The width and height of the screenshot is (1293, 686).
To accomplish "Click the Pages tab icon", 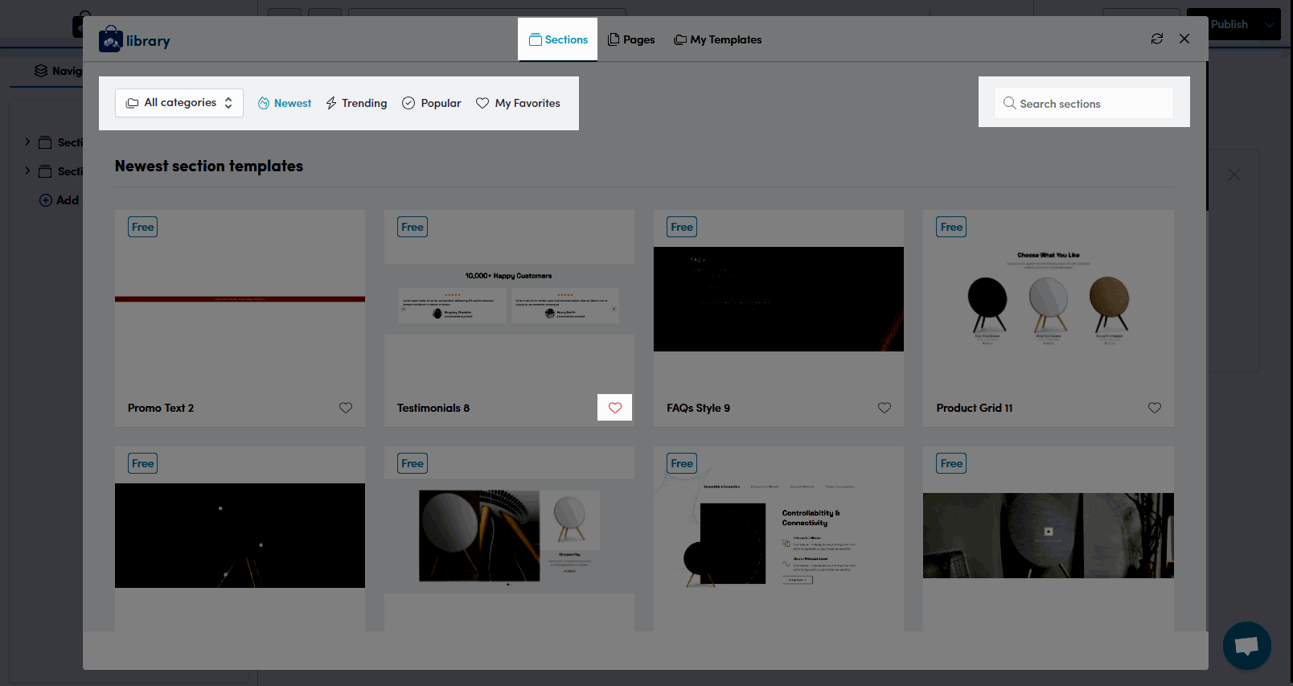I will 614,39.
